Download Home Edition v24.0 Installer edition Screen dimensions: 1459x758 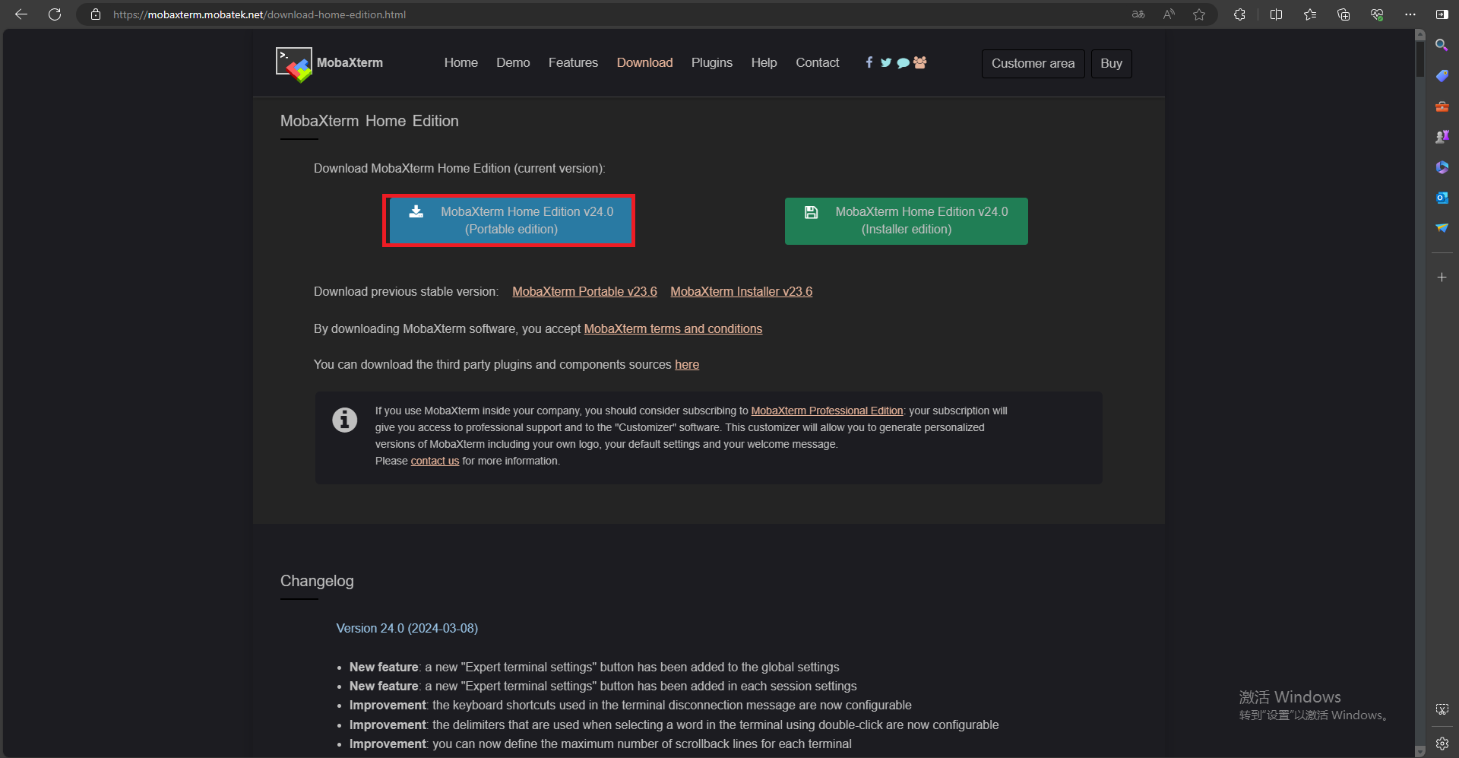pyautogui.click(x=907, y=220)
